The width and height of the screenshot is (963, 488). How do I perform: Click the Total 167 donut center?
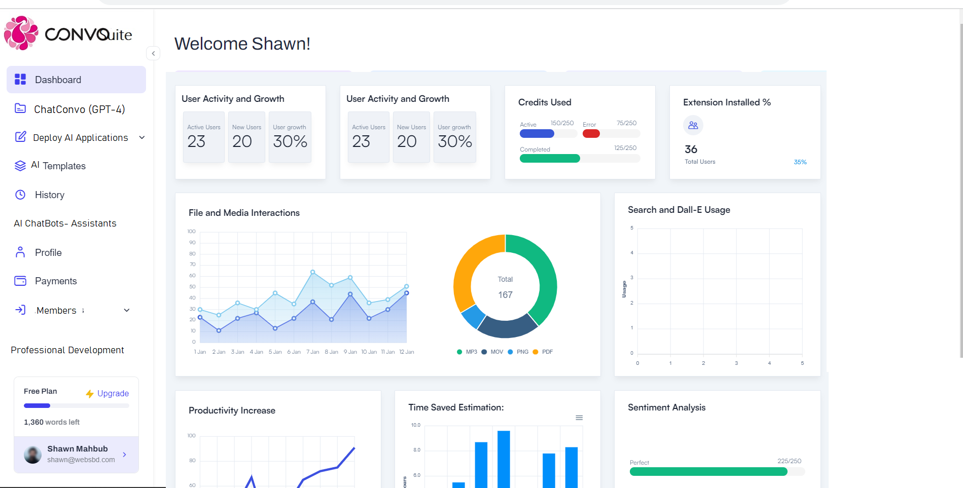click(x=505, y=287)
